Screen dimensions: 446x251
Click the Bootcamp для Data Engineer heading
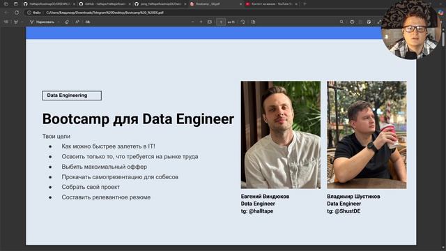[138, 119]
